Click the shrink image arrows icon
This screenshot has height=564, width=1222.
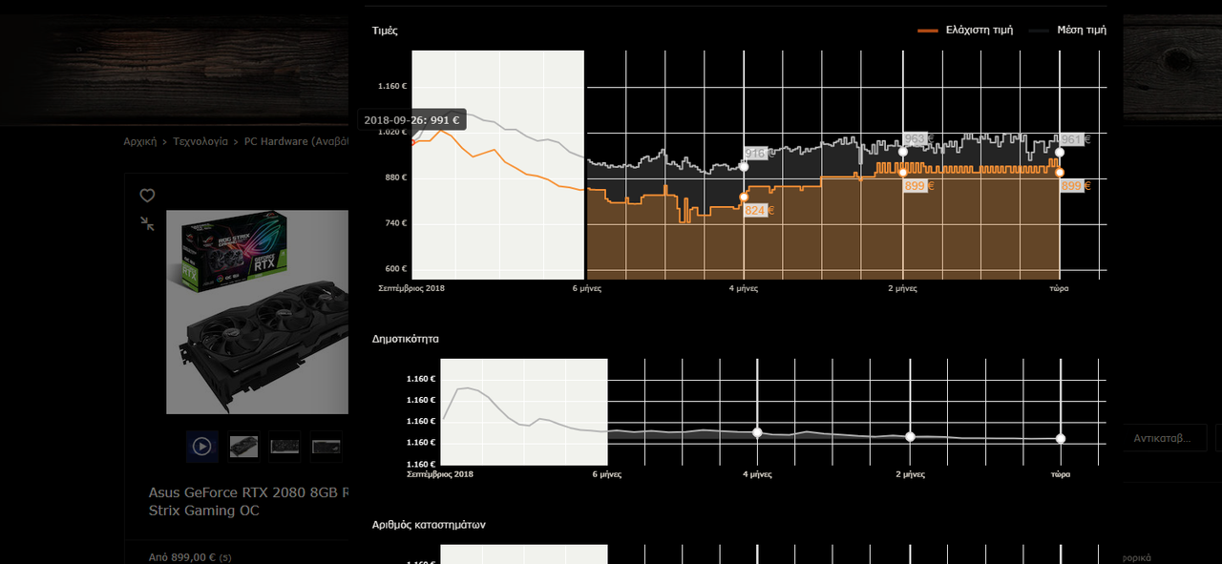pos(147,223)
